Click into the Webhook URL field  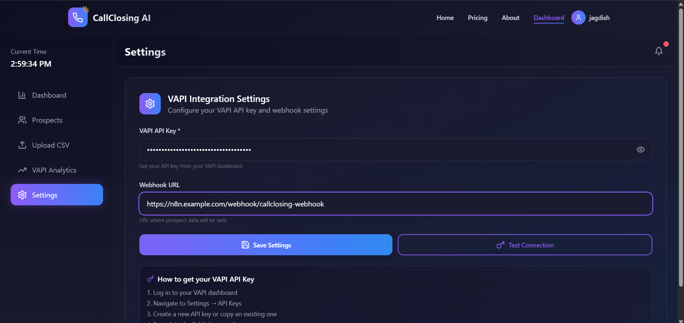(x=396, y=204)
